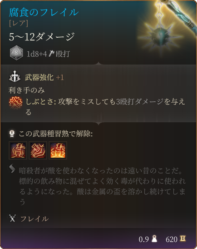Click the proficiency medal icon
Image resolution: width=197 pixels, height=249 pixels.
tap(12, 134)
